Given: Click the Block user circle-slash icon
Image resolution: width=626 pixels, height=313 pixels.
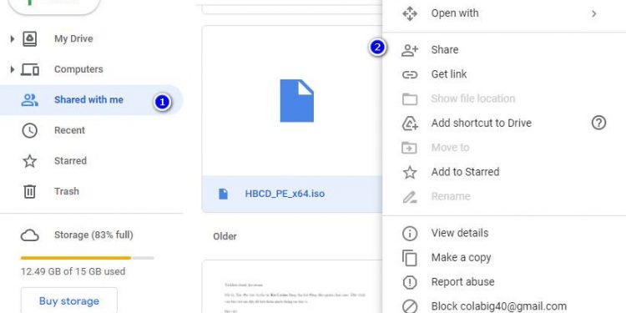Looking at the screenshot, I should 410,306.
